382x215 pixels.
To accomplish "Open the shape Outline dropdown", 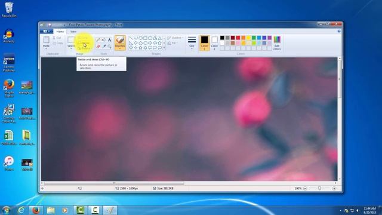I will [x=175, y=38].
